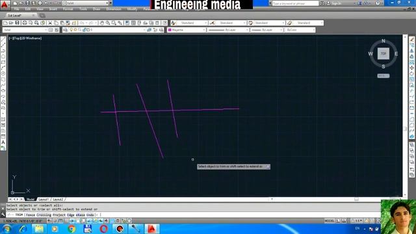This screenshot has height=234, width=416.
Task: Select the Rectangle tool in draw toolbar
Action: tap(3, 62)
